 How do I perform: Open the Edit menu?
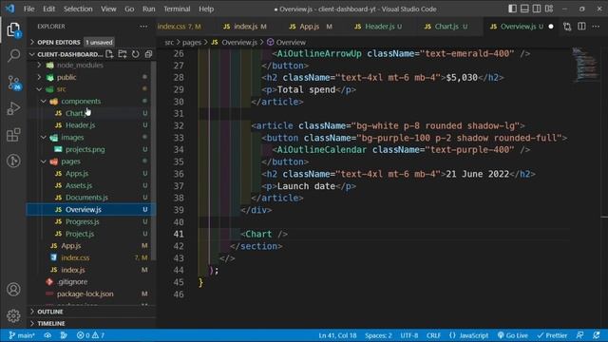click(48, 9)
